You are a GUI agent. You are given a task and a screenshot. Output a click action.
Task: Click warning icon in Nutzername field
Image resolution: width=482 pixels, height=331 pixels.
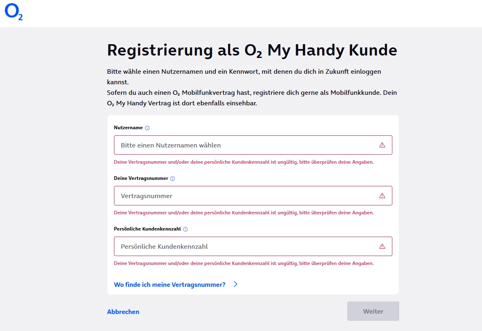coord(382,145)
